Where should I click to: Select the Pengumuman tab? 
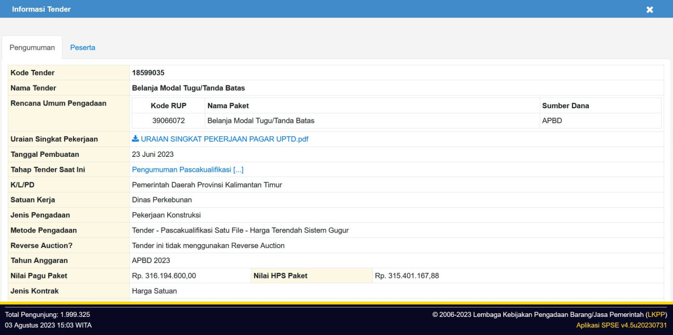(32, 48)
